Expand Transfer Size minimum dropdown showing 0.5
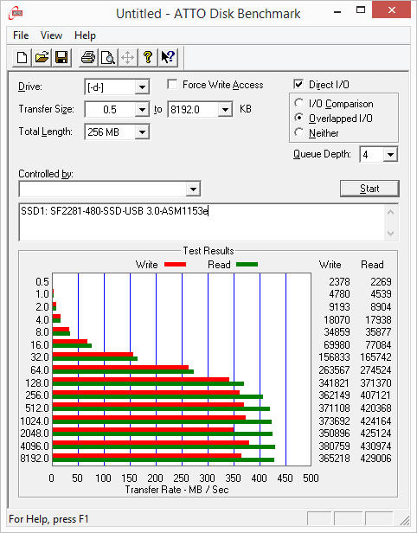Image resolution: width=417 pixels, height=533 pixels. [x=142, y=109]
